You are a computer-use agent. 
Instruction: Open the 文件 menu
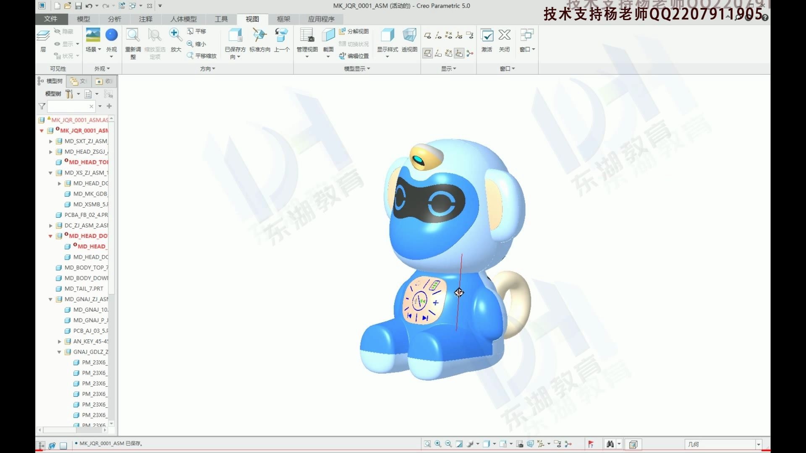(x=50, y=19)
